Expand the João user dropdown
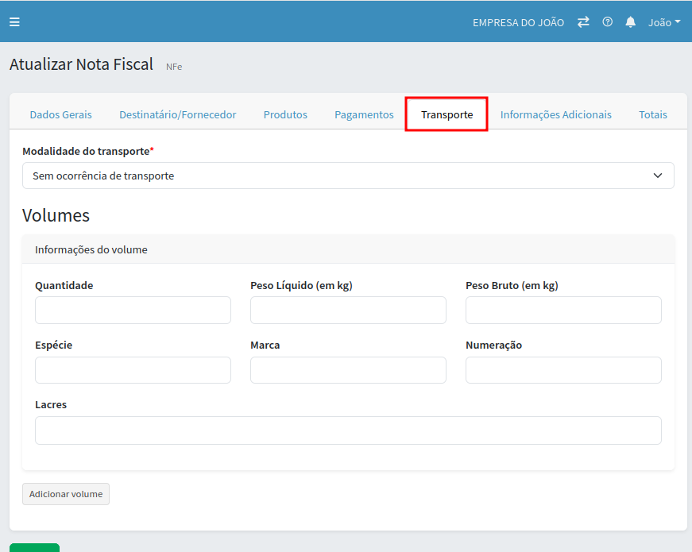 [664, 22]
